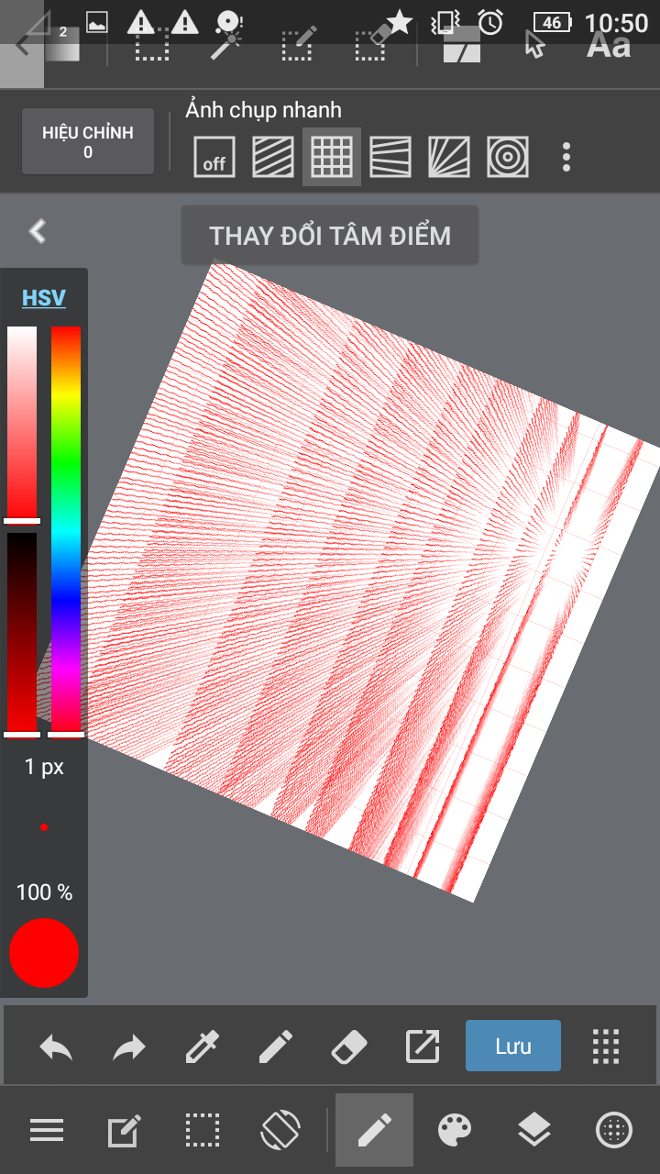Image resolution: width=660 pixels, height=1174 pixels.
Task: Select the gradient fill tool
Action: (x=62, y=44)
